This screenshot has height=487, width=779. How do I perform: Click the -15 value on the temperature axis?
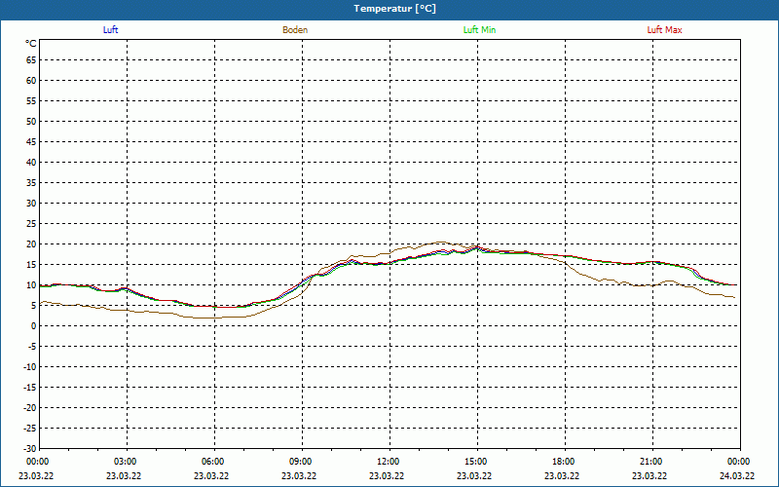30,388
